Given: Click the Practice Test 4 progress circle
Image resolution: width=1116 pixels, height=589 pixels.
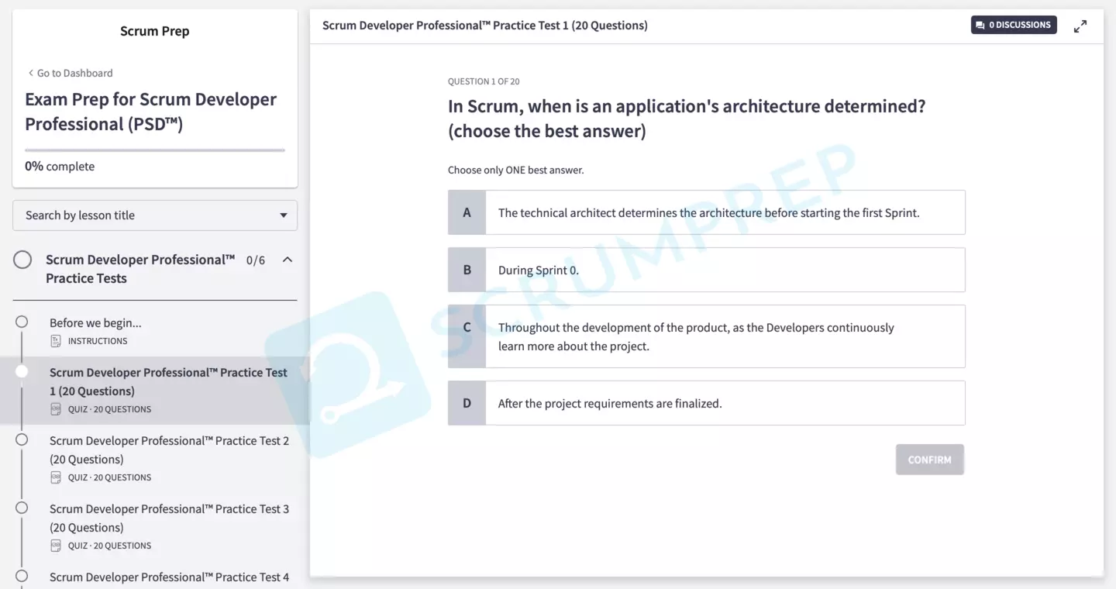Looking at the screenshot, I should [x=22, y=576].
